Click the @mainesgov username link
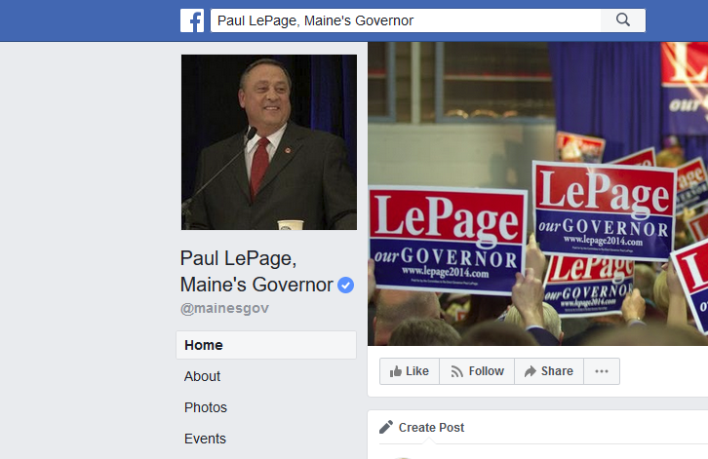 (224, 308)
